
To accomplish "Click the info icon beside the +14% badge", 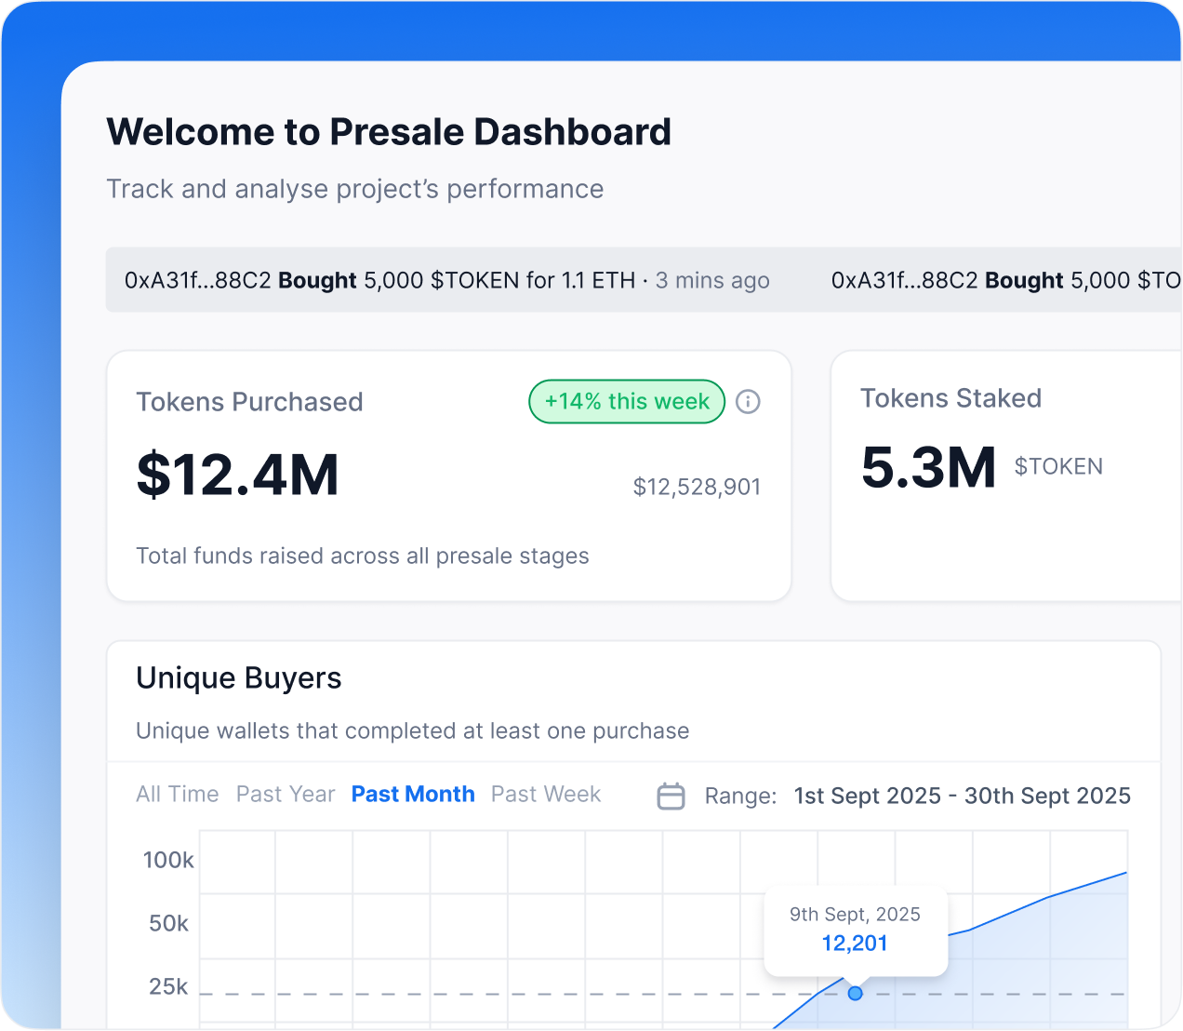I will 748,402.
